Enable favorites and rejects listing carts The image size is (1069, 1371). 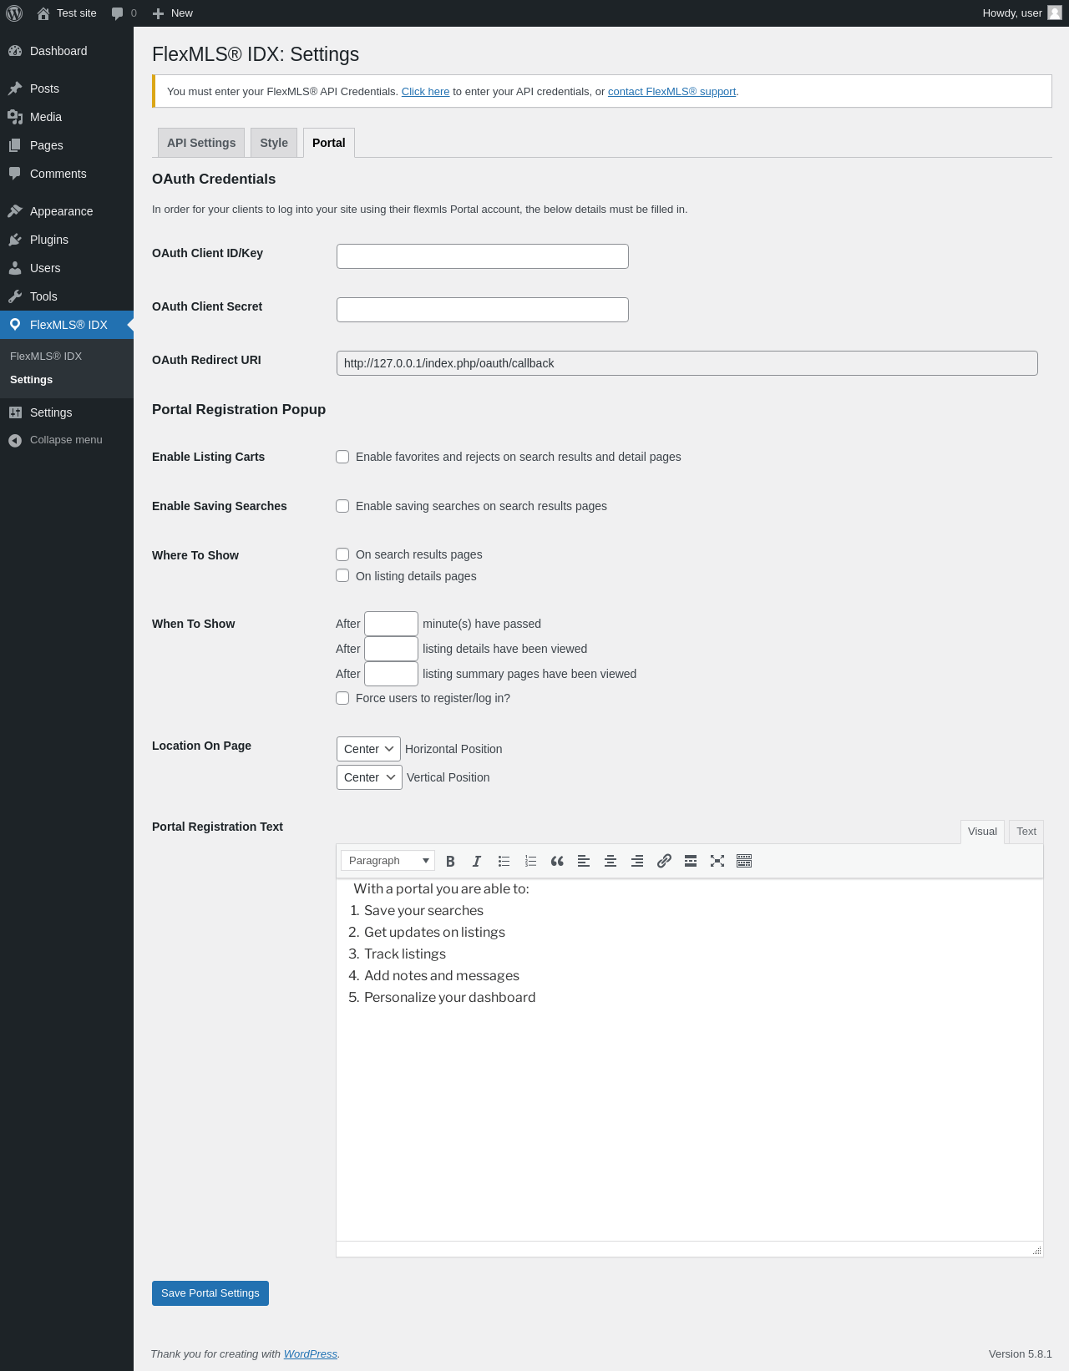[342, 457]
